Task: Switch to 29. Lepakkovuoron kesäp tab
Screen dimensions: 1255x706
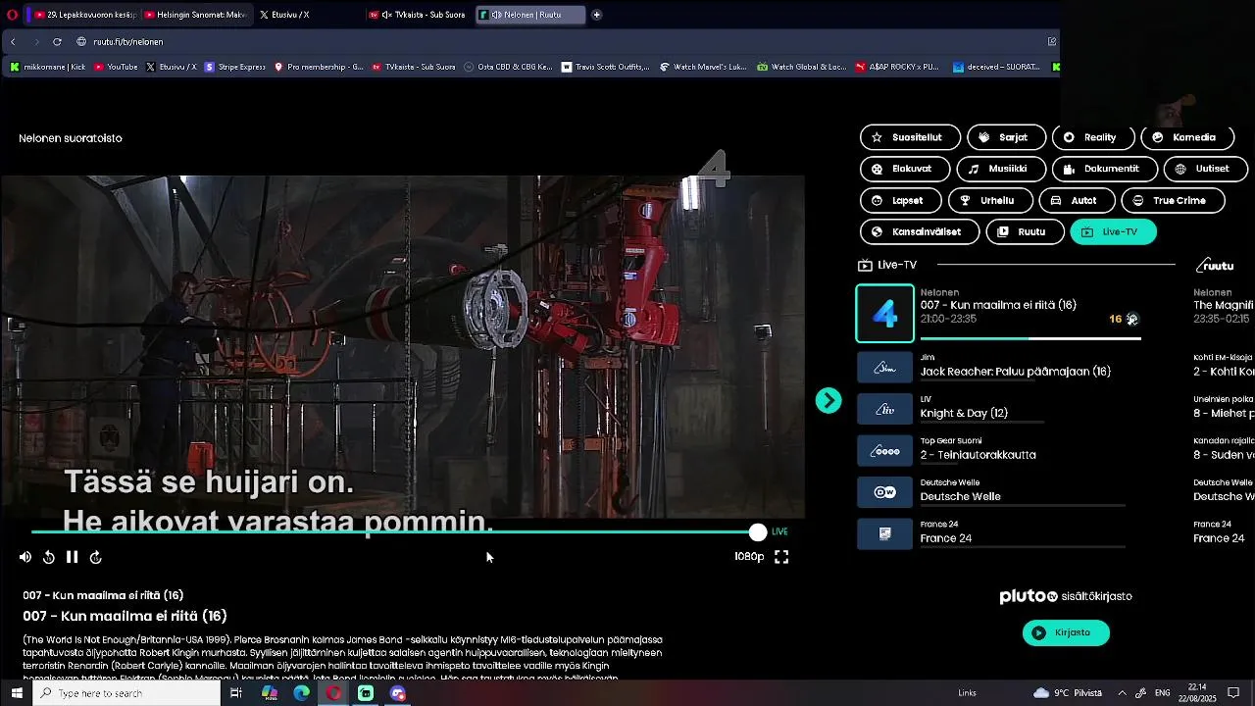Action: 83,15
